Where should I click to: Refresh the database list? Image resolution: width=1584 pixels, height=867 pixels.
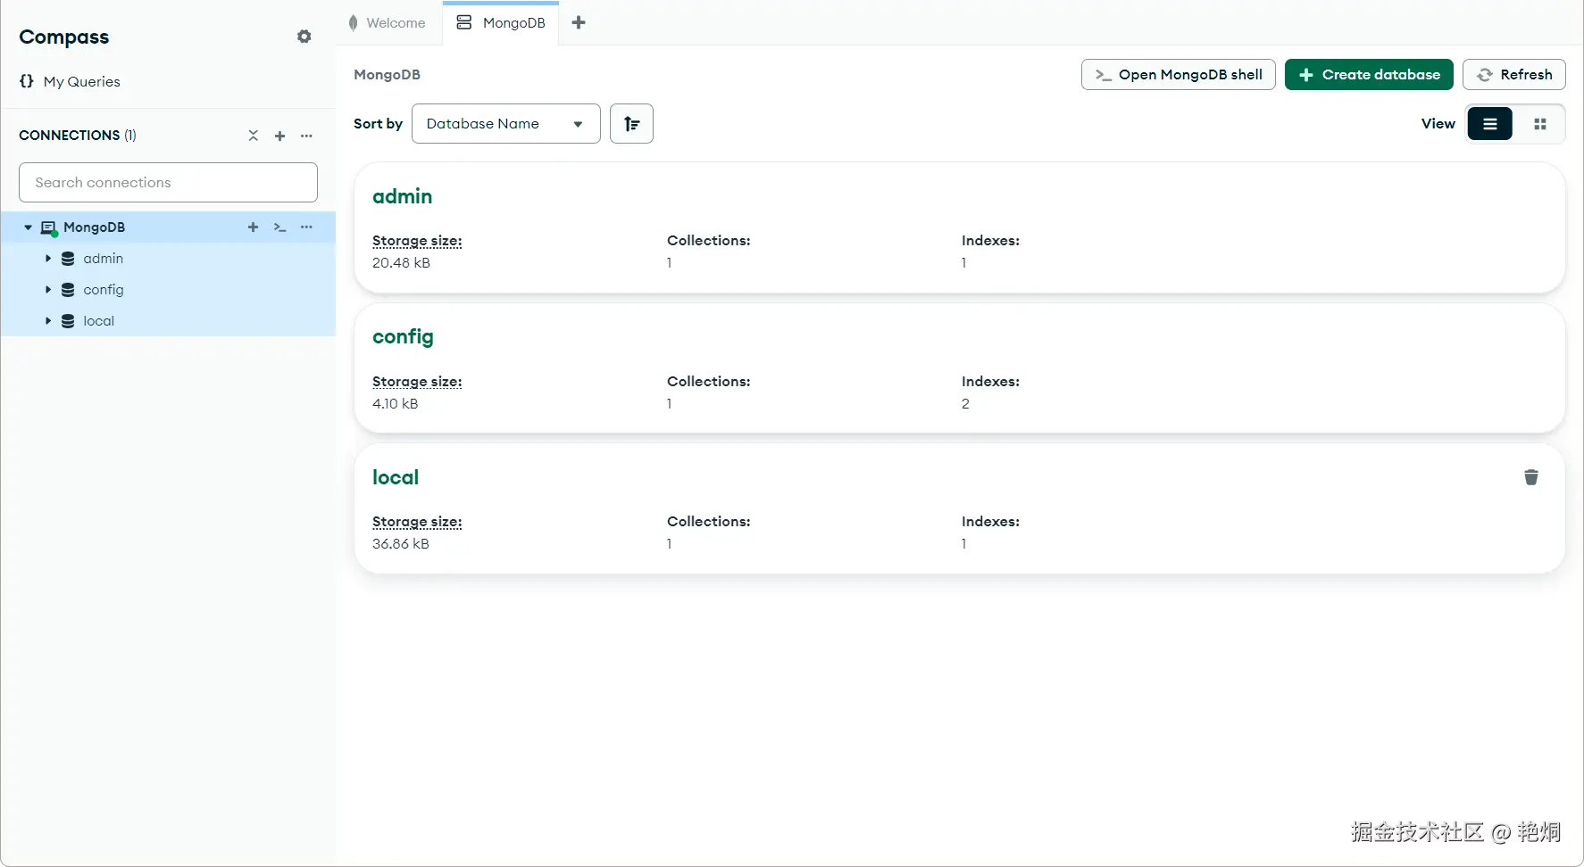tap(1514, 75)
